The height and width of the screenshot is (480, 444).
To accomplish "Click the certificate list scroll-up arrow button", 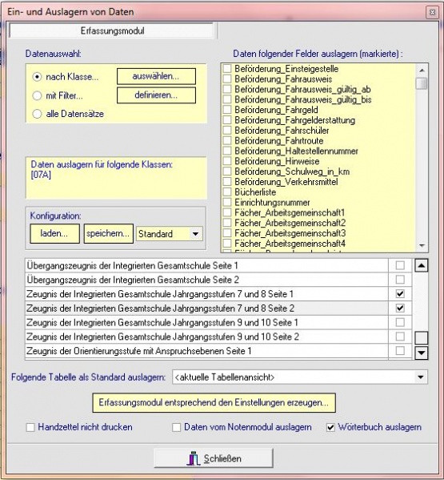I will pos(422,266).
